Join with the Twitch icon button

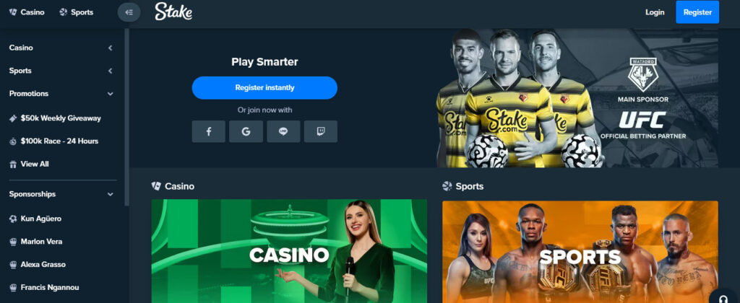pyautogui.click(x=320, y=131)
